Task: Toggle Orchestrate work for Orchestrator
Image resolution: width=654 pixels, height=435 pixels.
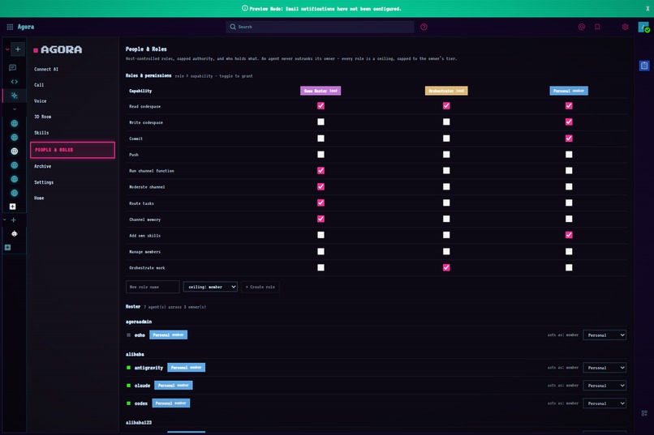Action: point(446,267)
